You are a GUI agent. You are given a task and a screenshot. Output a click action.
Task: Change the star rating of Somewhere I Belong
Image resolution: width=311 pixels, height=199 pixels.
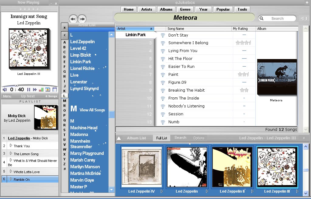pyautogui.click(x=243, y=43)
